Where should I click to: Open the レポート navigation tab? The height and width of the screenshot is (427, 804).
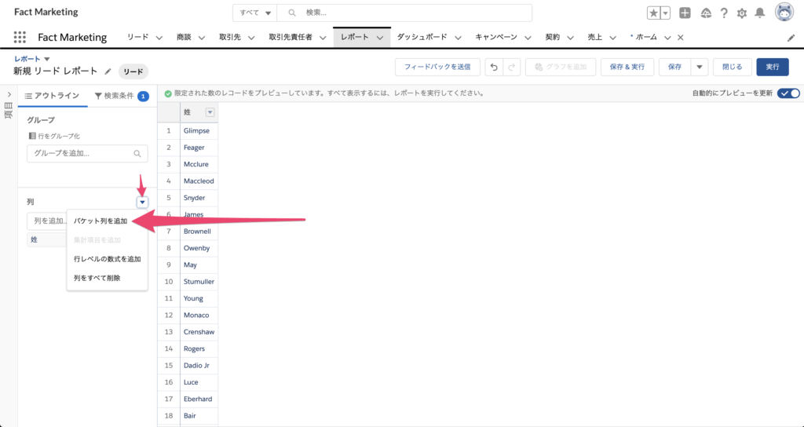[355, 38]
